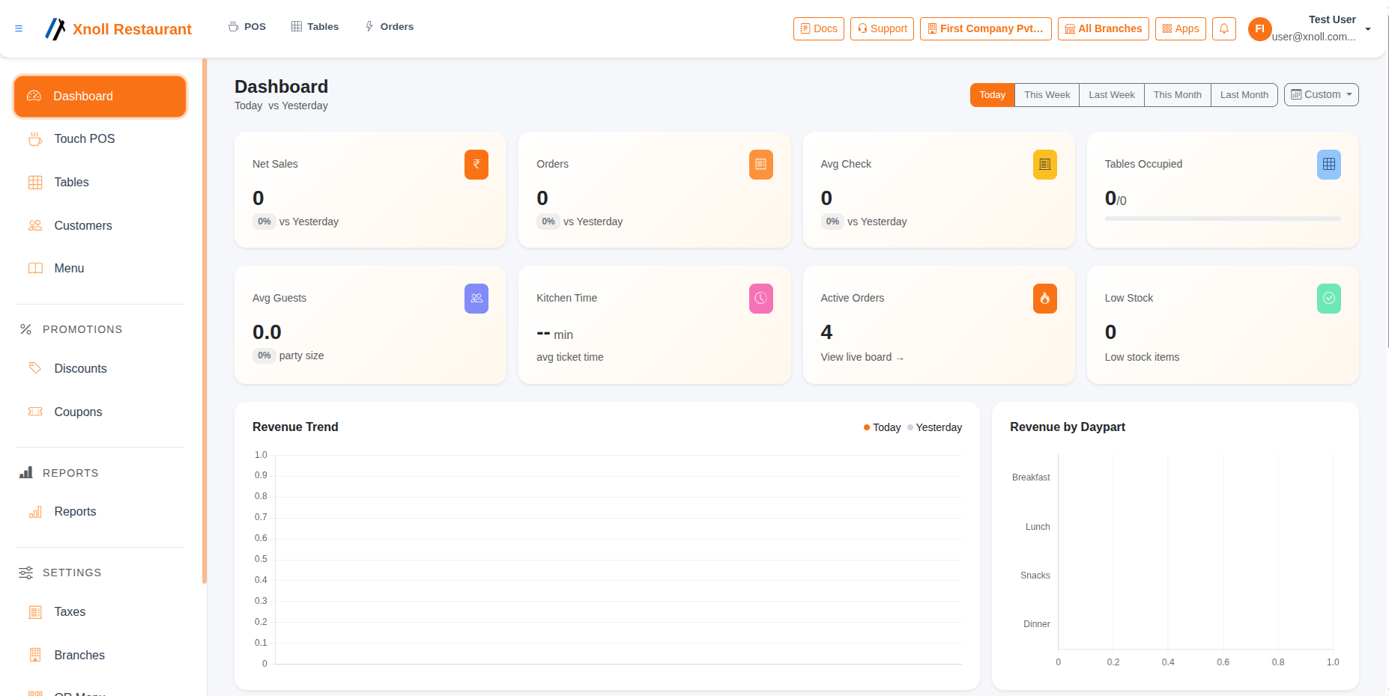This screenshot has height=696, width=1389.
Task: Click the Net Sales 0% badge
Action: 264,222
